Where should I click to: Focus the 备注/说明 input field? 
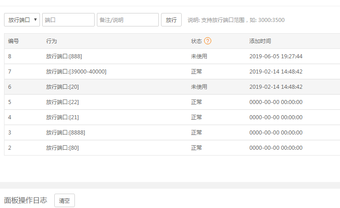128,20
